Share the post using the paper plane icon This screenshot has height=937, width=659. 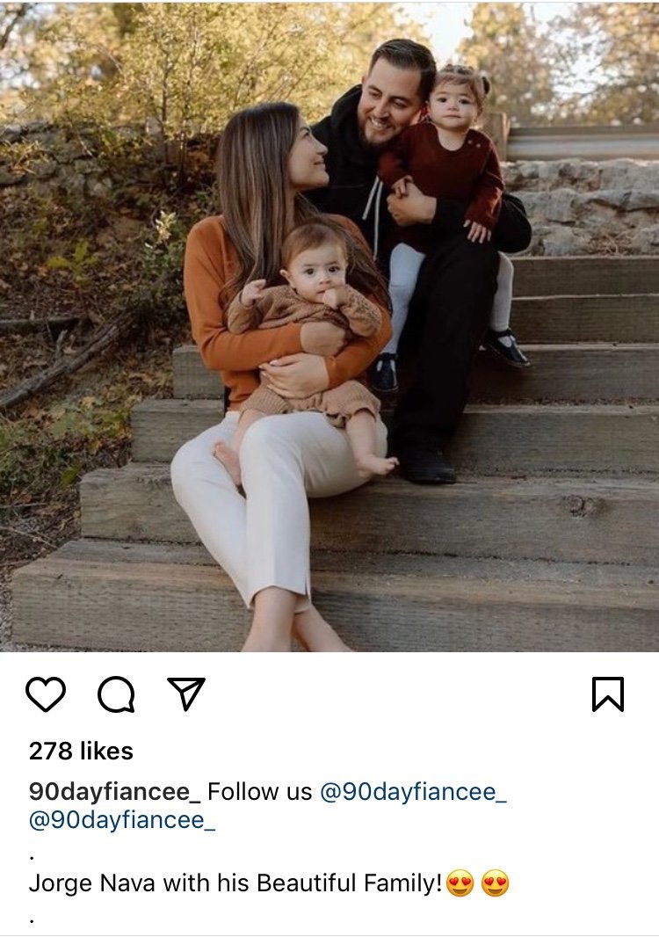pos(186,694)
